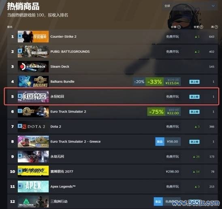Click the list icon on the Apex Legends thumbnail

(20, 186)
